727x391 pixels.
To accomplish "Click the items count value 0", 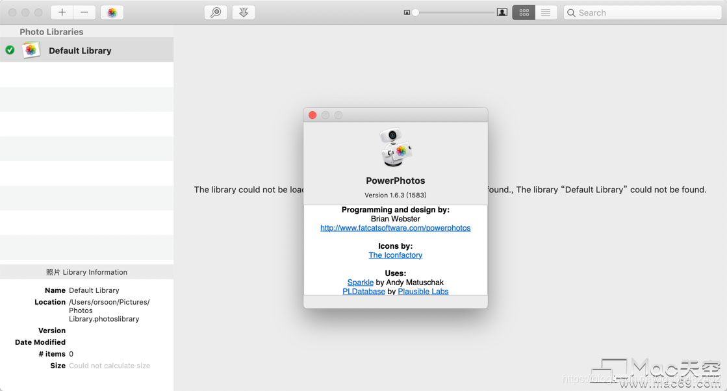I will (x=71, y=354).
